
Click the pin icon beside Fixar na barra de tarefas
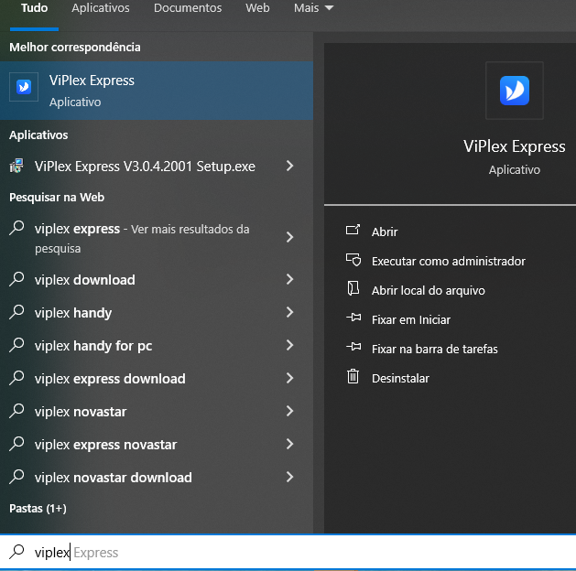(353, 347)
